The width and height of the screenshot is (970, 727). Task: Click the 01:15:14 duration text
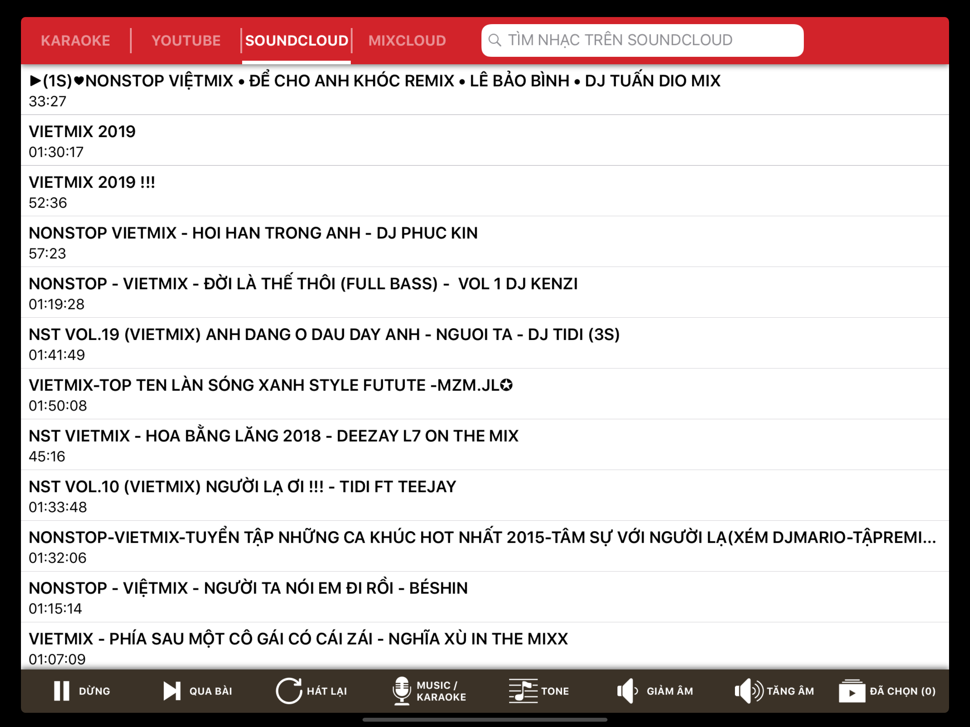click(x=55, y=608)
